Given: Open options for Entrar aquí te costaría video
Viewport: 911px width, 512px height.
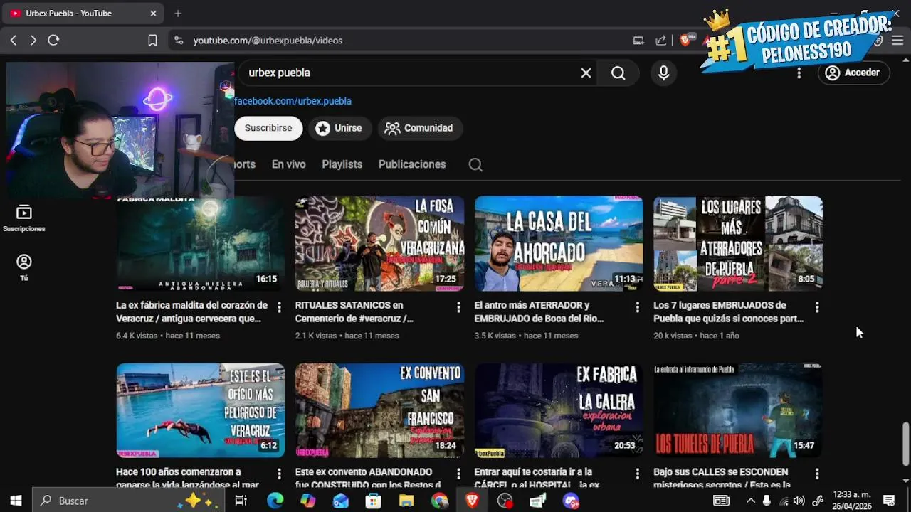Looking at the screenshot, I should [x=637, y=474].
